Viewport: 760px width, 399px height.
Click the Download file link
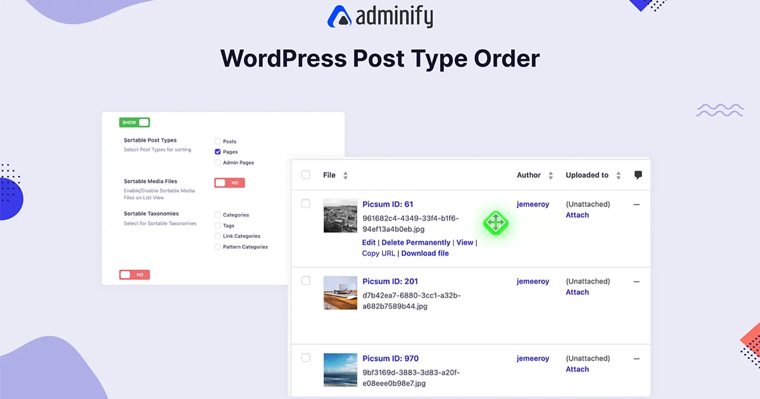click(x=425, y=253)
